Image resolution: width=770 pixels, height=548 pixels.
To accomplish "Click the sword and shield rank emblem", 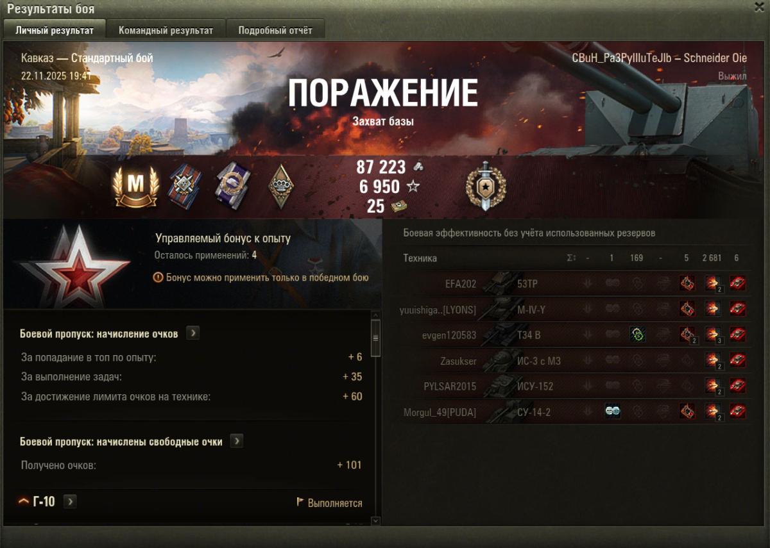I will [x=486, y=186].
